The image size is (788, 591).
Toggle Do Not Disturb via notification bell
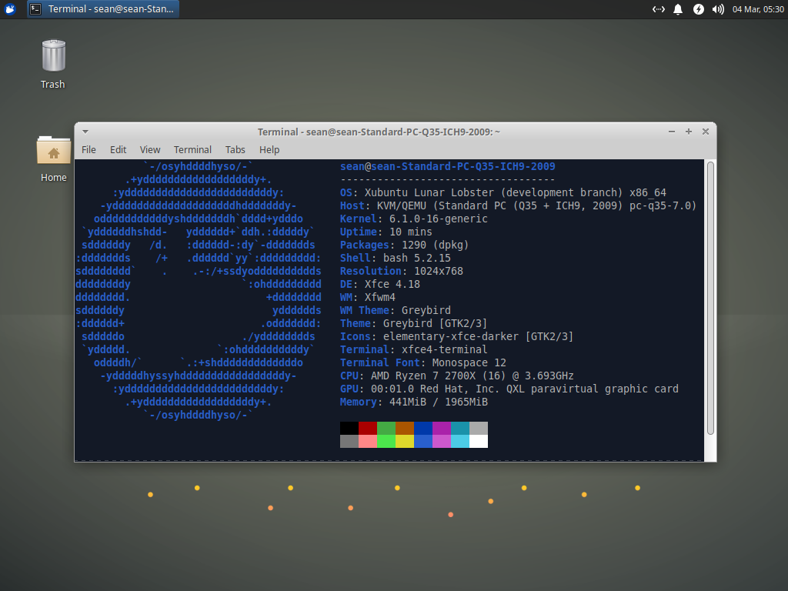tap(677, 9)
